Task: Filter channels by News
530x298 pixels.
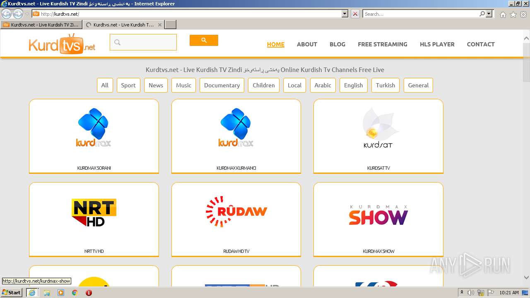Action: 156,85
